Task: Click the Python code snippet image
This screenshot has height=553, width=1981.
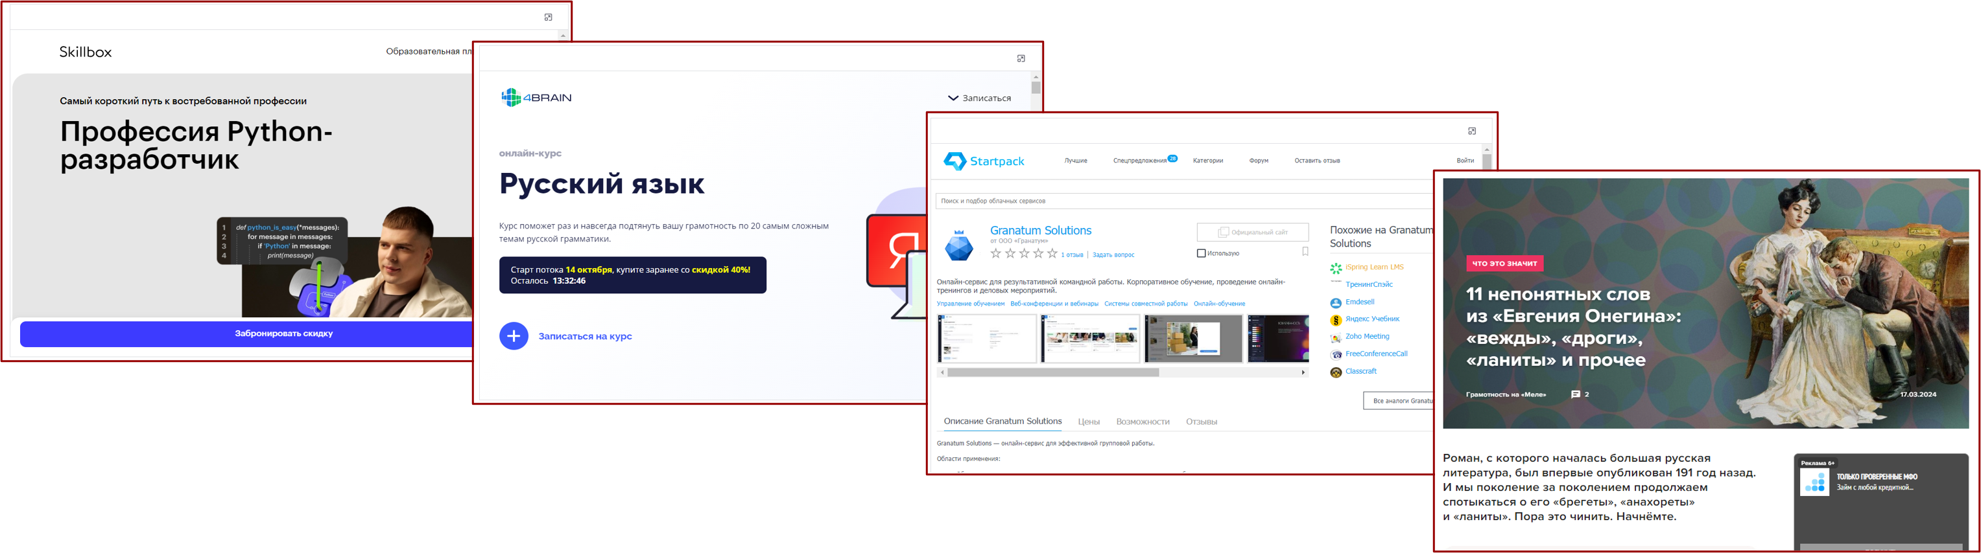Action: 283,241
